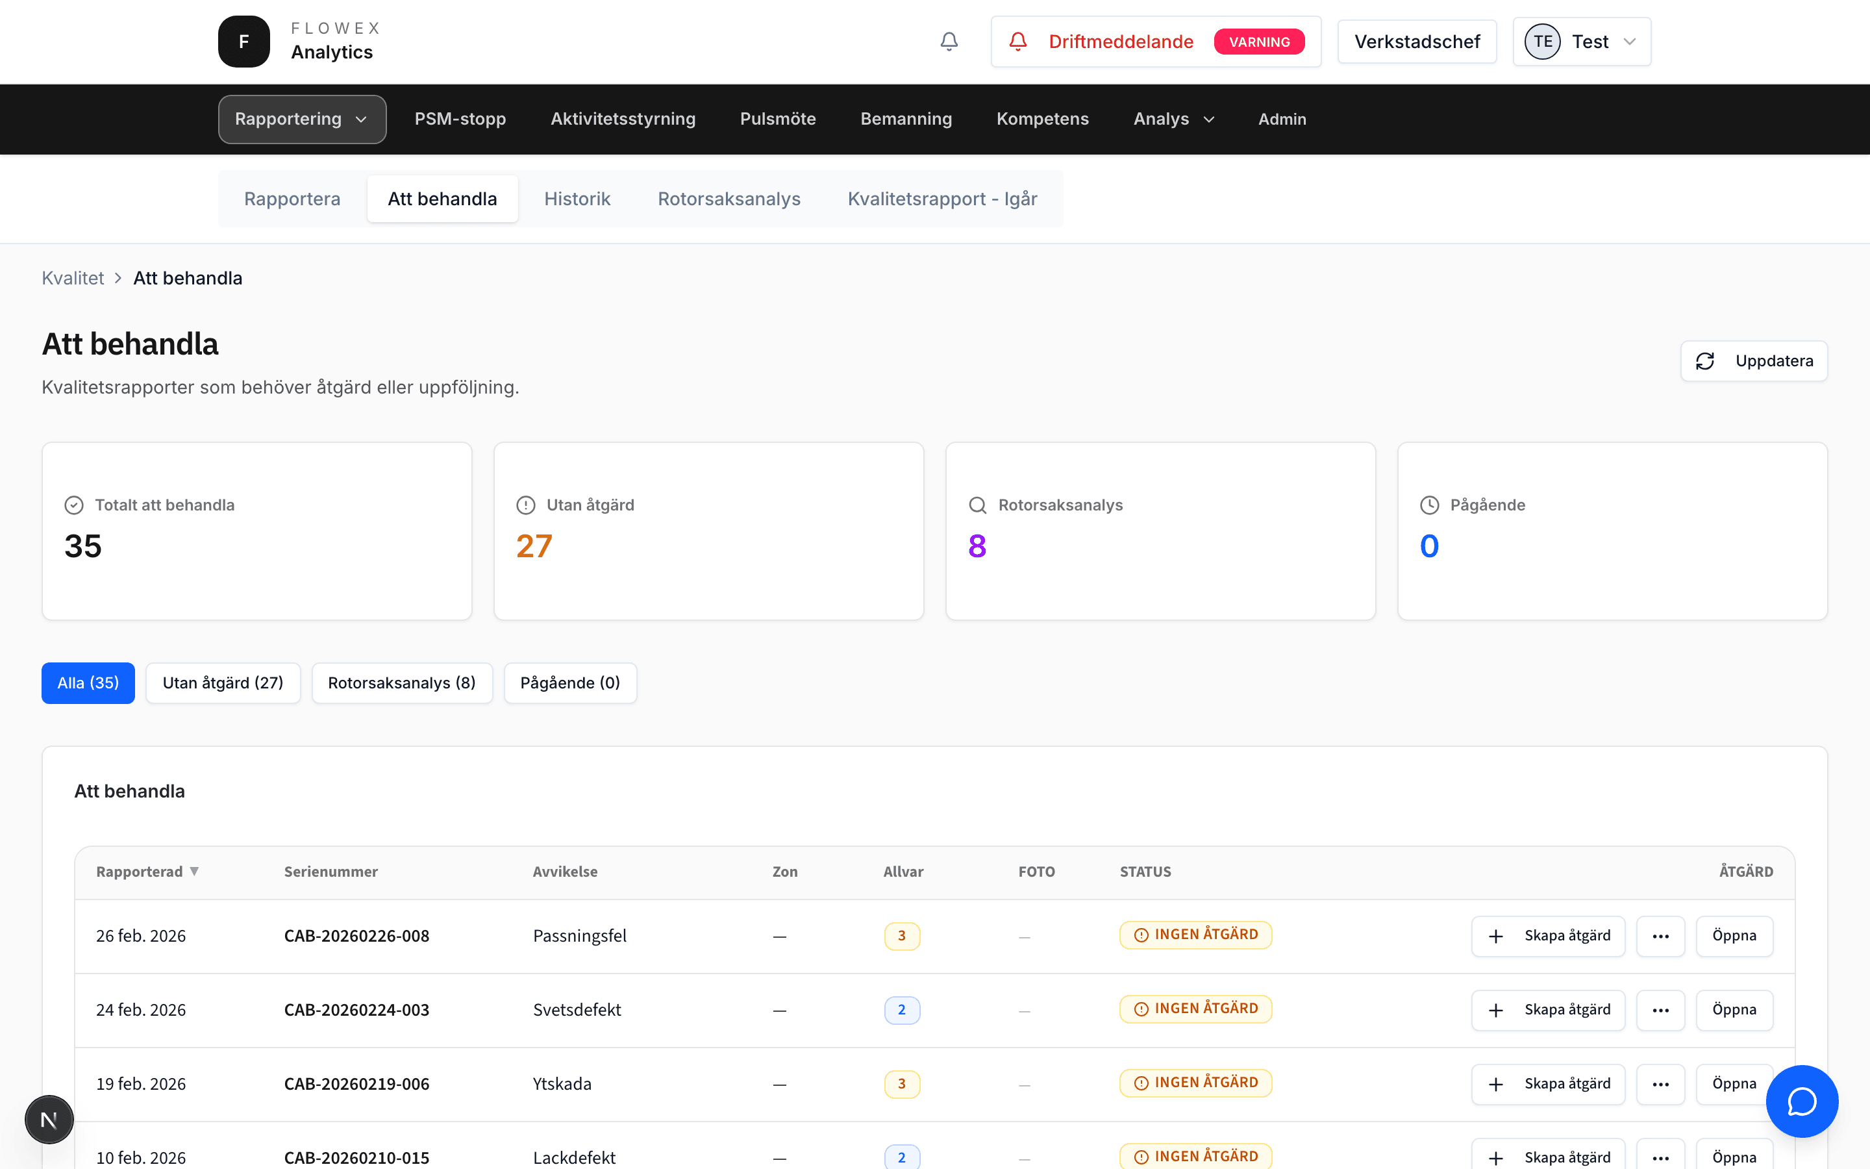
Task: Expand the Analys navigation dropdown
Action: (x=1174, y=119)
